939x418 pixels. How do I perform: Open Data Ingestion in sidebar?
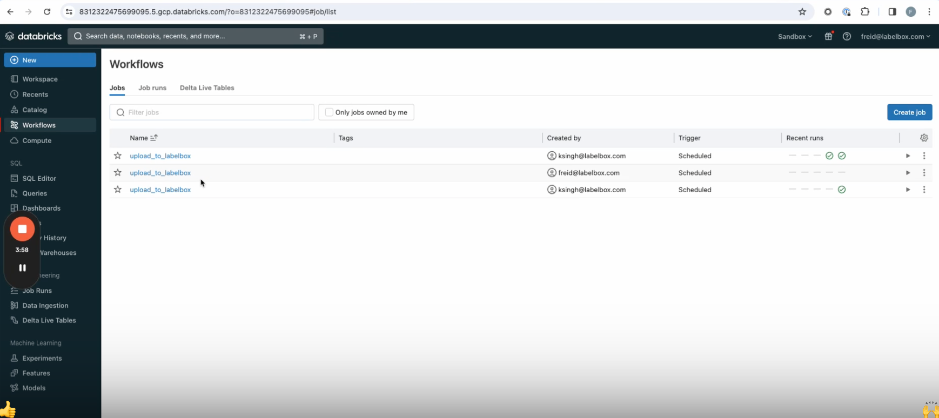(50, 305)
